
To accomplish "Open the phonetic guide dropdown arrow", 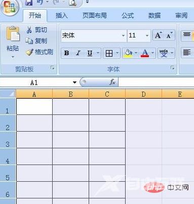I will 172,53.
